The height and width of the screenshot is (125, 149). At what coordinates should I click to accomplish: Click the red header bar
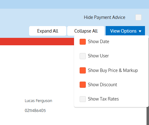(37, 42)
